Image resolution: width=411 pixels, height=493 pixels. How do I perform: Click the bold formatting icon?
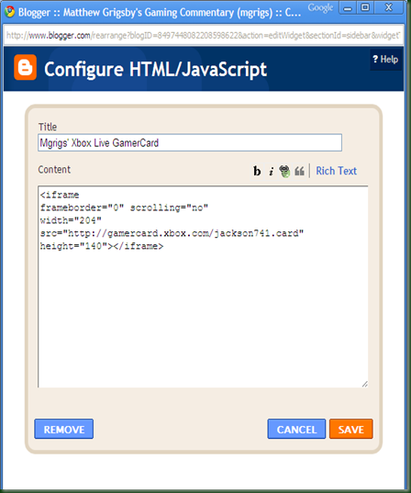(257, 171)
